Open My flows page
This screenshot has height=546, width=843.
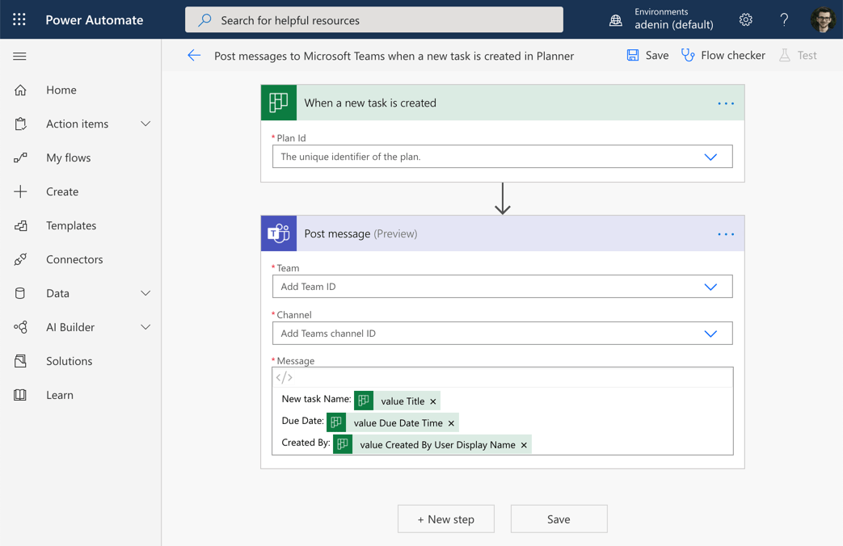68,158
